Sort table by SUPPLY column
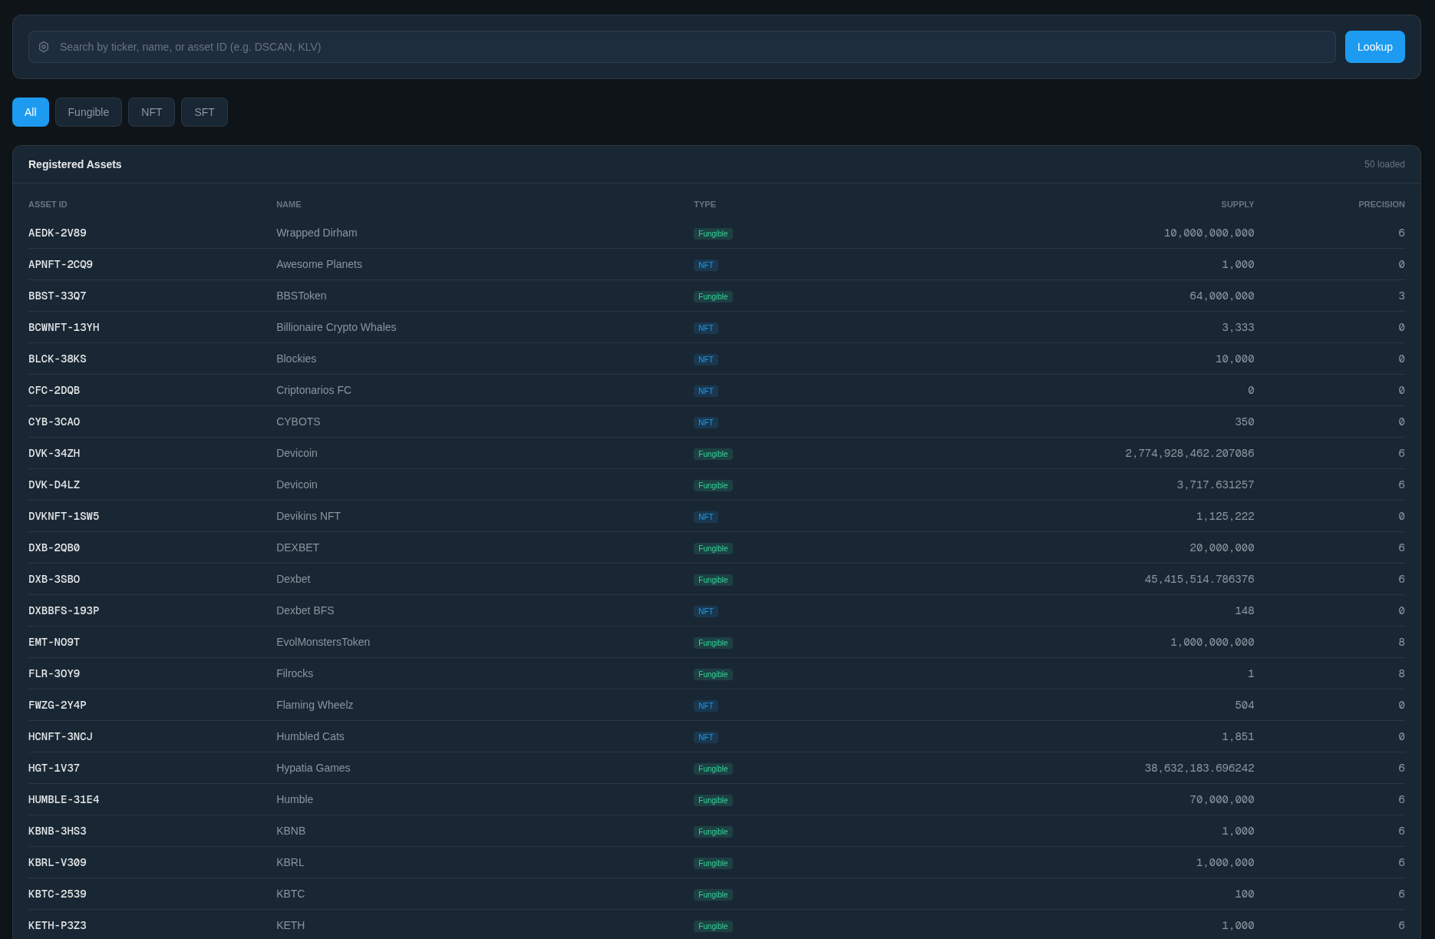 coord(1238,204)
